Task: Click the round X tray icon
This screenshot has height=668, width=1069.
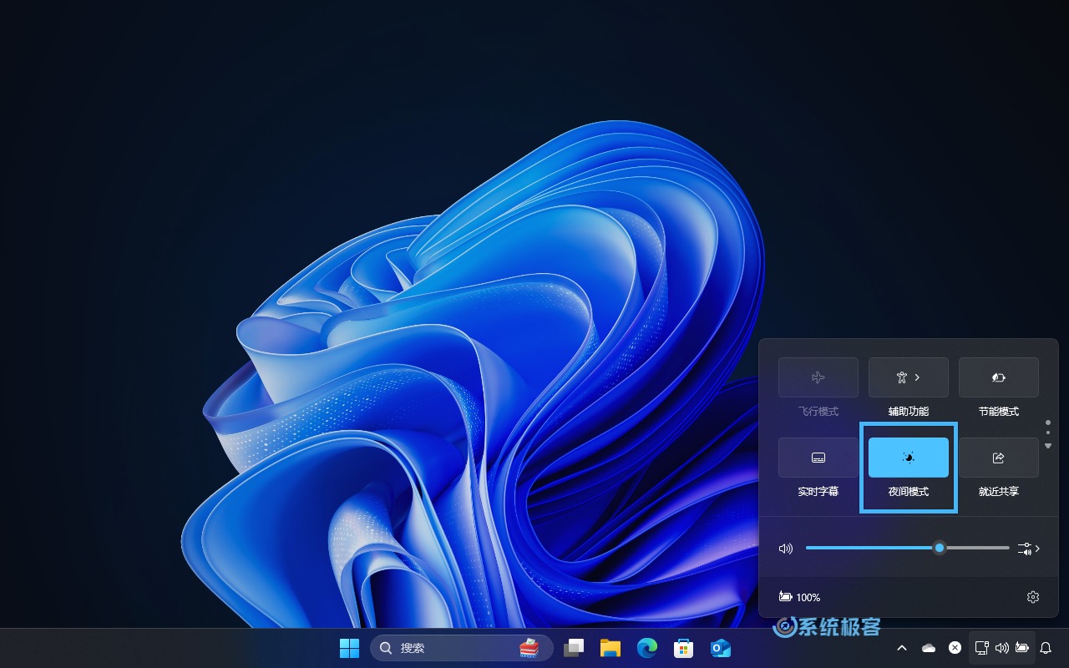Action: 955,648
